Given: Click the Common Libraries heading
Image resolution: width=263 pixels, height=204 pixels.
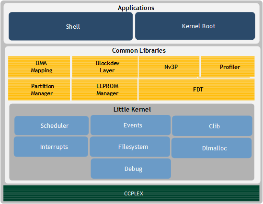Looking at the screenshot, I should coord(139,50).
